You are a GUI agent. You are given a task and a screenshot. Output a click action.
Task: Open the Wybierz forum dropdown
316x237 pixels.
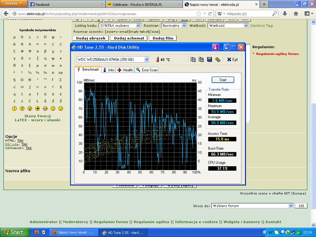(252, 206)
